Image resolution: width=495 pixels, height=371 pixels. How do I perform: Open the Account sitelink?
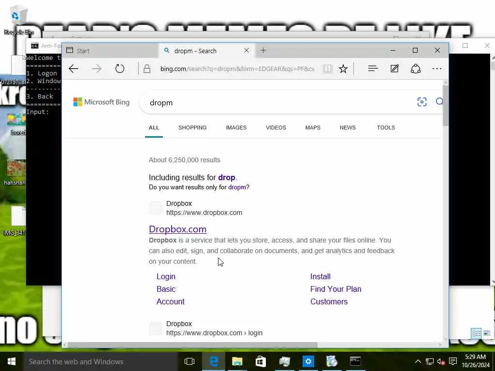coord(171,301)
